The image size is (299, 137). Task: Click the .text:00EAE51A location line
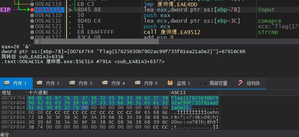(x=83, y=62)
